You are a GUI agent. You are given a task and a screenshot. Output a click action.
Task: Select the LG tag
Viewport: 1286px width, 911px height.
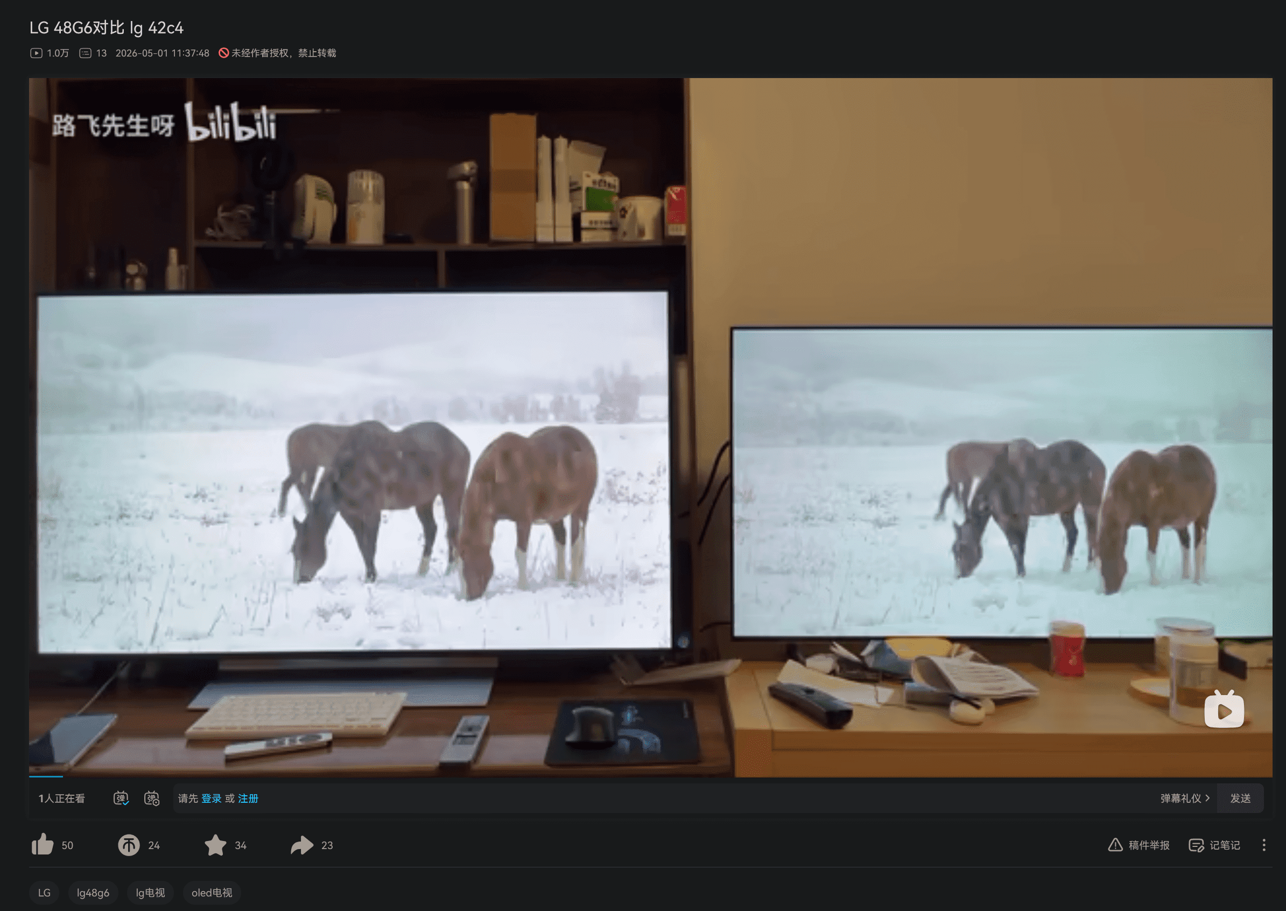point(44,893)
